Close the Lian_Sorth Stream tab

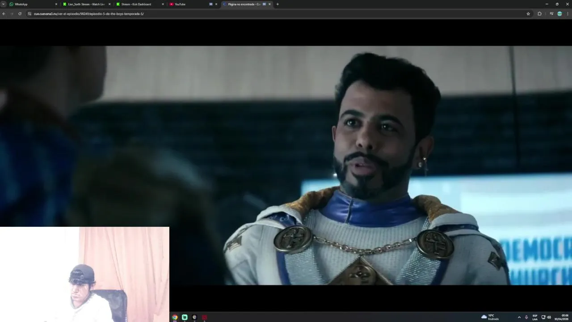109,4
